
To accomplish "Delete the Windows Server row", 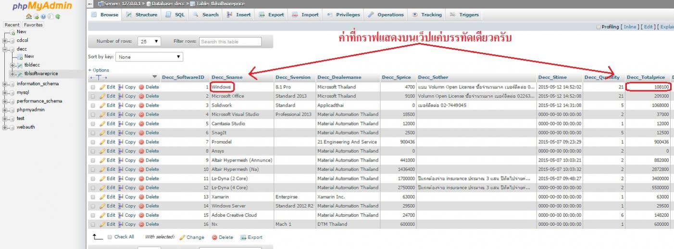I will (149, 206).
